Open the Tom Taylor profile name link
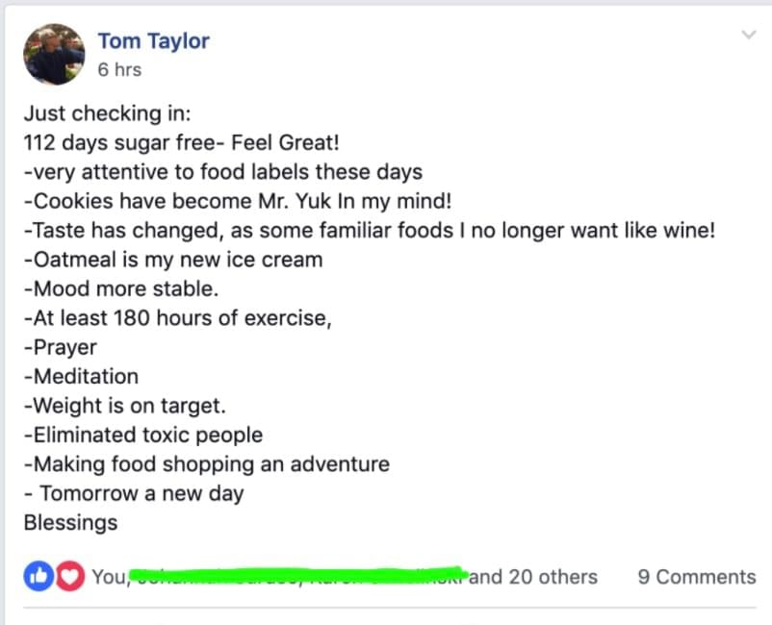Screen dimensions: 772x625 (x=154, y=41)
